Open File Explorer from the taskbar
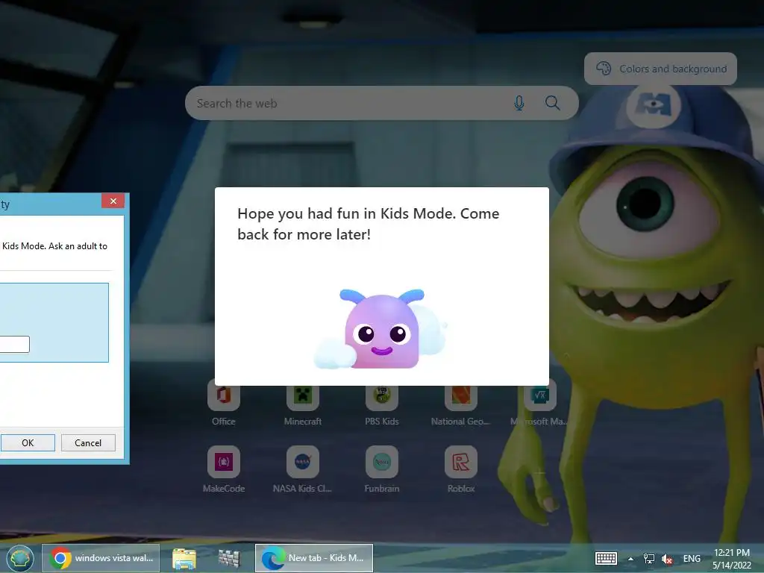764x573 pixels. (x=184, y=558)
